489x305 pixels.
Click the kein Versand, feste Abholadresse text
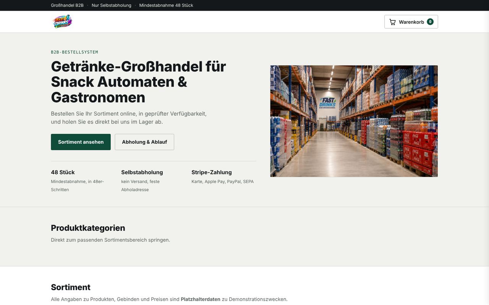pyautogui.click(x=141, y=186)
